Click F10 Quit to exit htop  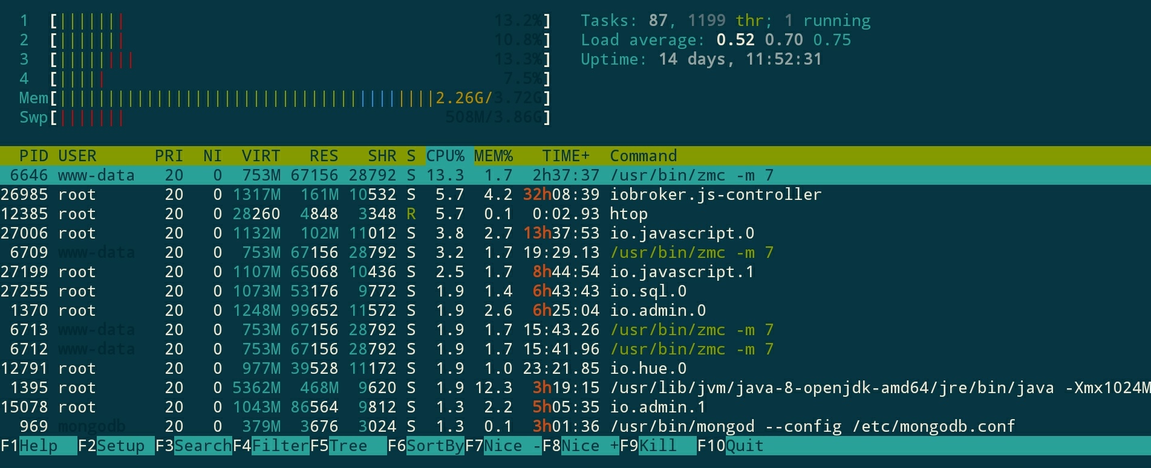[731, 446]
